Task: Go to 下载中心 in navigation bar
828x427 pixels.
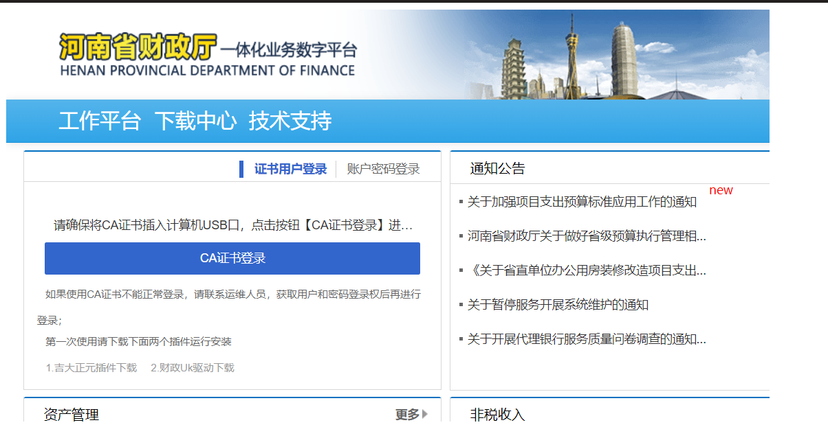Action: [195, 121]
